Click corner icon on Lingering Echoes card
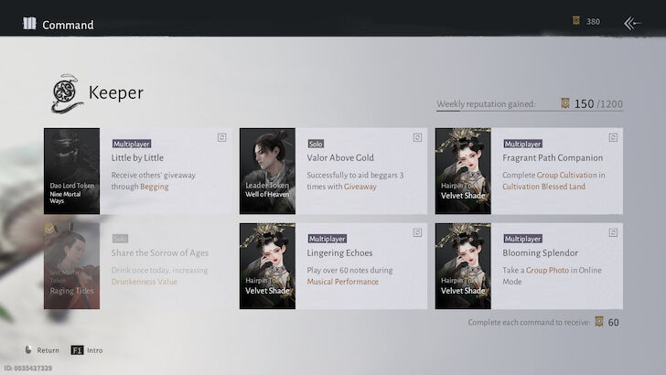 417,233
